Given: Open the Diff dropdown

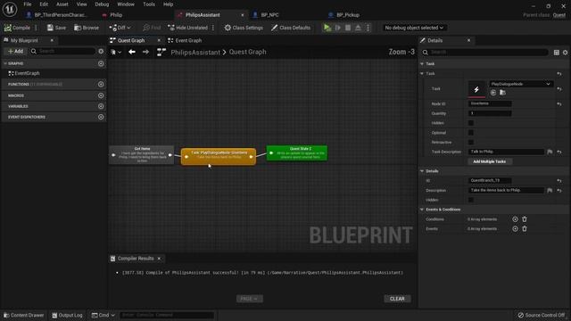Looking at the screenshot, I should (120, 28).
